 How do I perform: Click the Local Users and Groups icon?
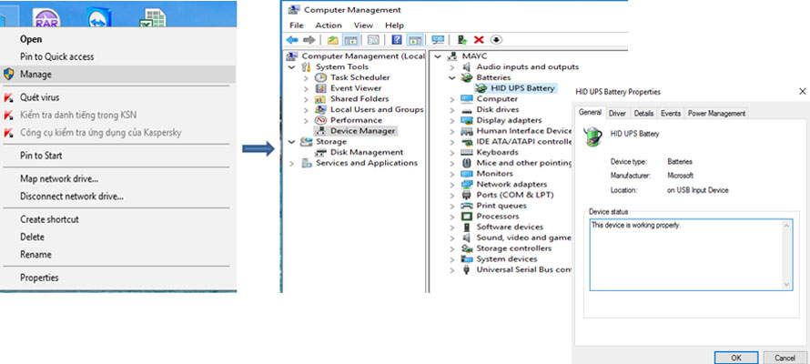[x=321, y=109]
